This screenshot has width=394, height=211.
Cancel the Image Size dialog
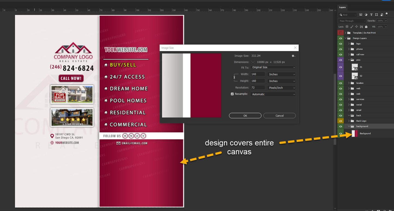279,116
